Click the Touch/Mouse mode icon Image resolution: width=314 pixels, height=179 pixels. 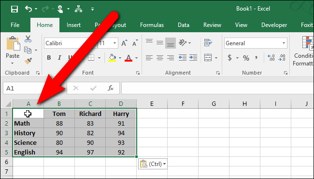[60, 9]
